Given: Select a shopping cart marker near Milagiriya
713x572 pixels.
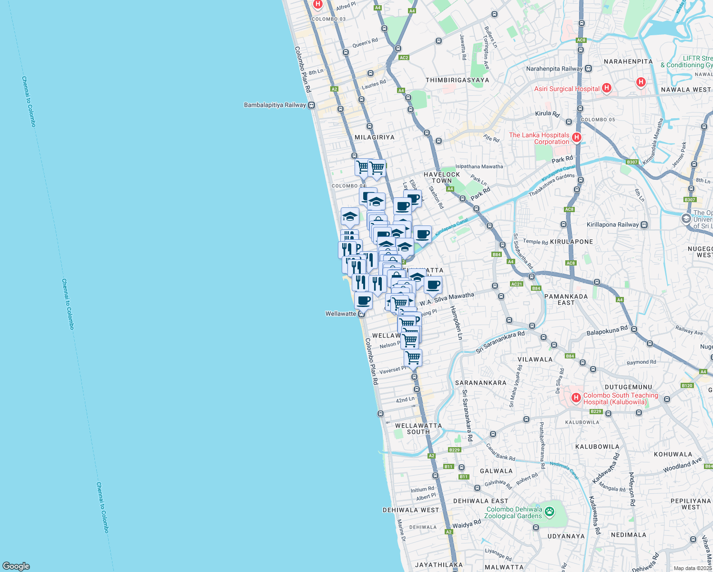Looking at the screenshot, I should pyautogui.click(x=361, y=168).
